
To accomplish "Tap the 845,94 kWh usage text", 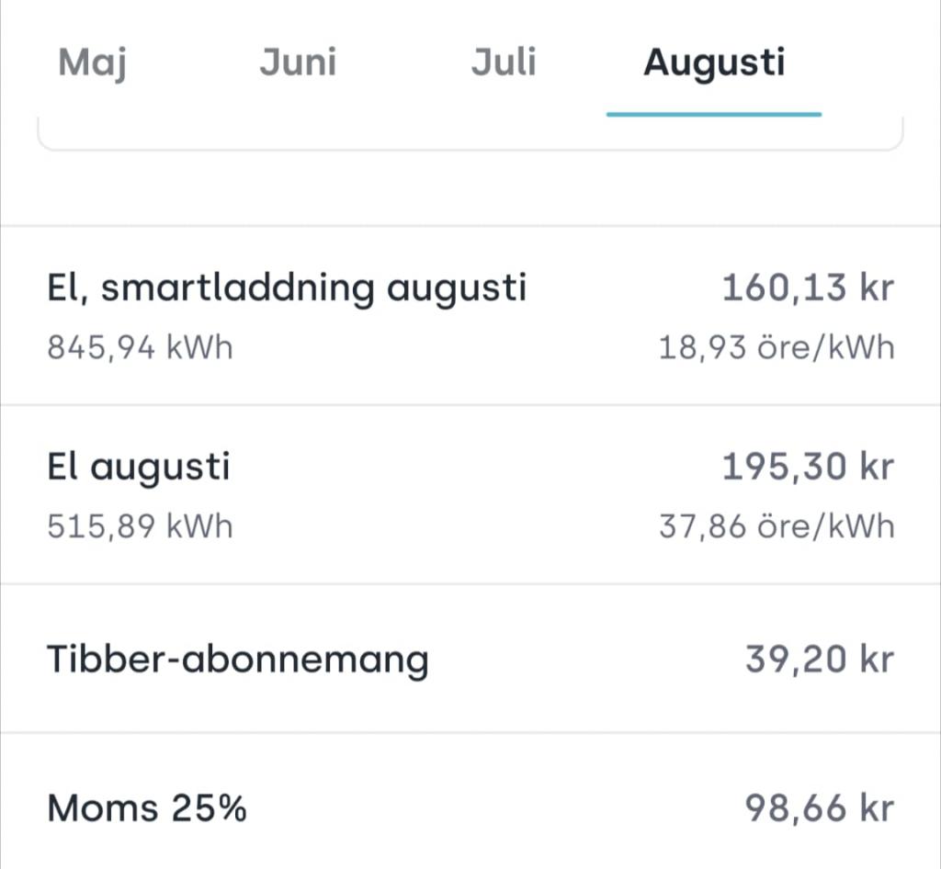I will tap(140, 347).
